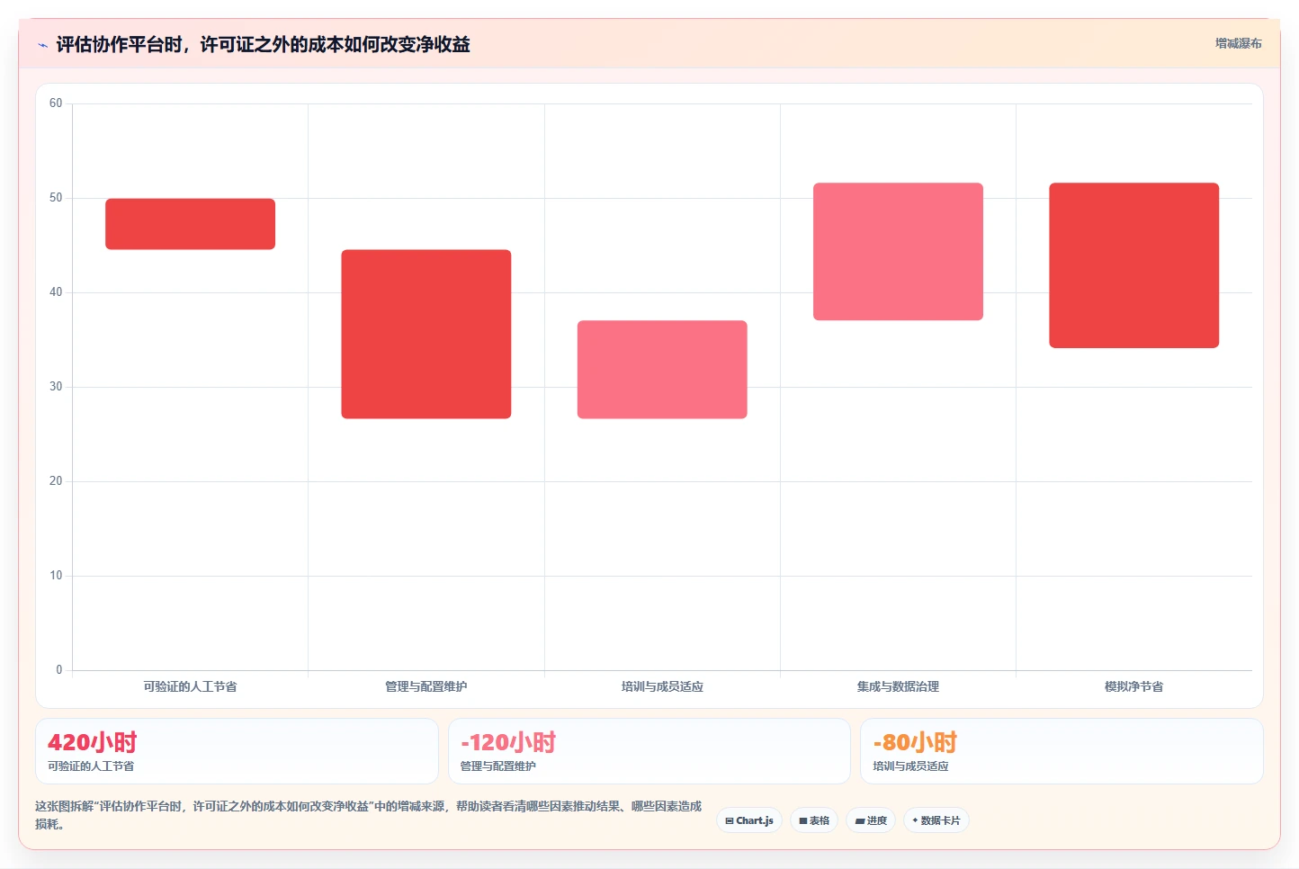Click the 表格 tag chip
This screenshot has height=869, width=1299.
(814, 820)
